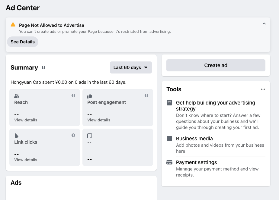The image size is (279, 200).
Task: Click the info icon on the Link clicks card
Action: click(73, 135)
